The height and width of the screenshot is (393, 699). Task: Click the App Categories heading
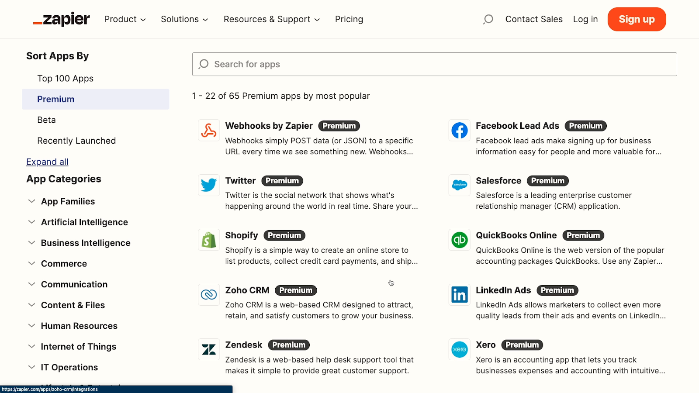64,179
